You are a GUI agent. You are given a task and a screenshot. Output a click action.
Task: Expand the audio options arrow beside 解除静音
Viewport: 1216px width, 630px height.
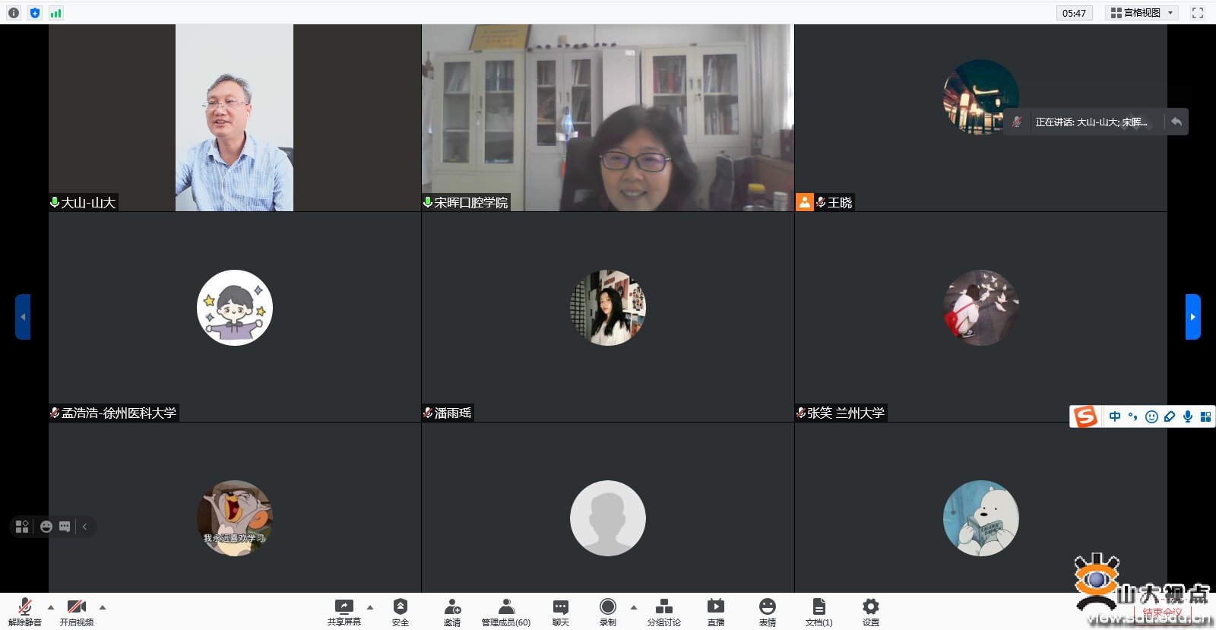click(x=51, y=607)
